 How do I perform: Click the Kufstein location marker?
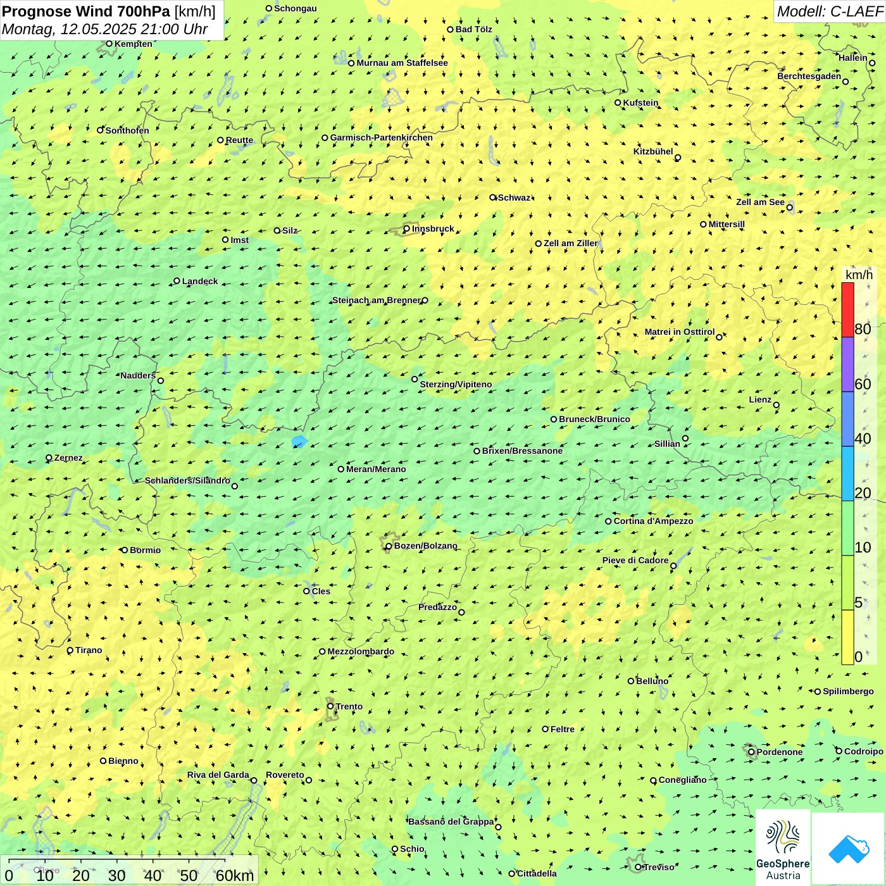pyautogui.click(x=618, y=103)
